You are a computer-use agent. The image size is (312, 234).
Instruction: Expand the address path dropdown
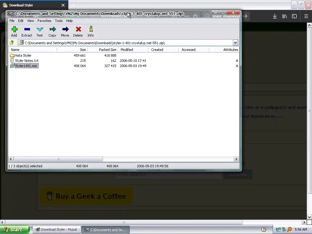[235, 43]
